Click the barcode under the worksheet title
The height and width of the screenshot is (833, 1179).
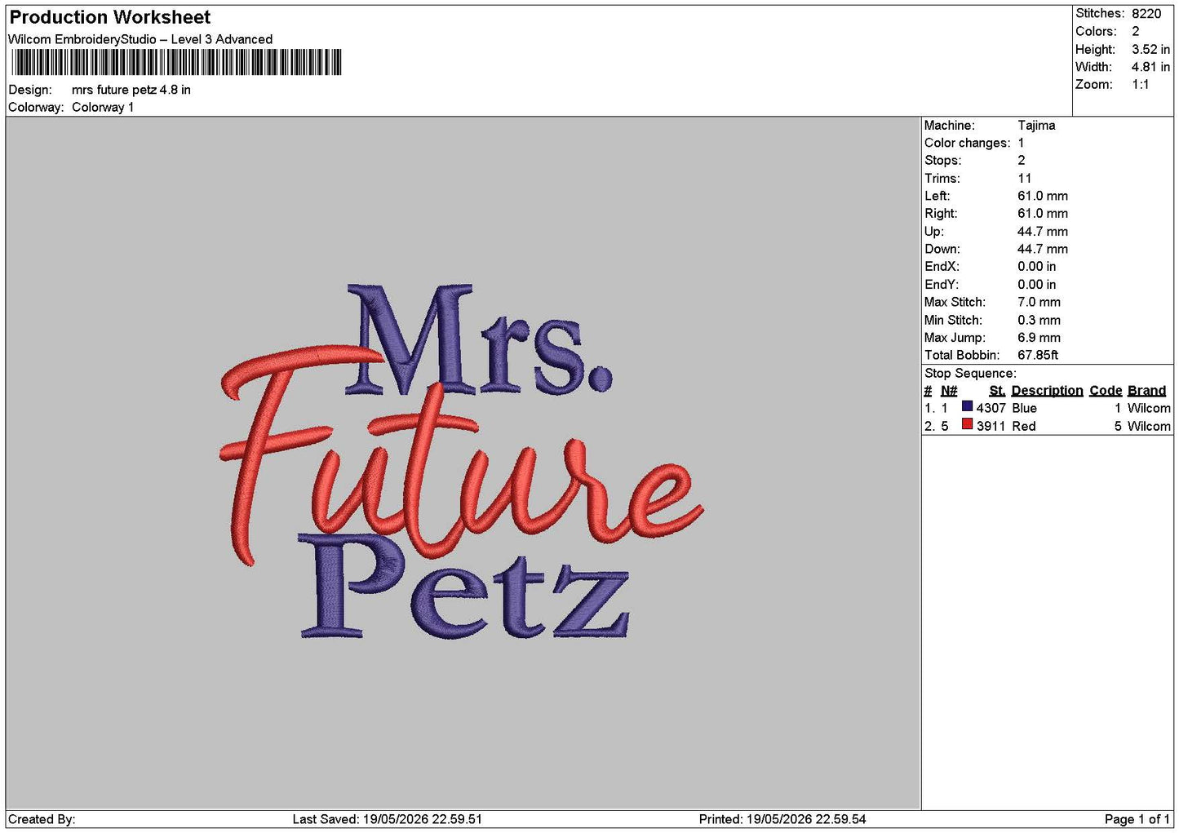point(176,63)
